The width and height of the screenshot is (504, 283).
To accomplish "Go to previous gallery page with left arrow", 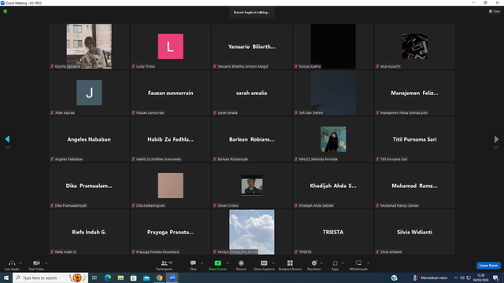I will 7,139.
